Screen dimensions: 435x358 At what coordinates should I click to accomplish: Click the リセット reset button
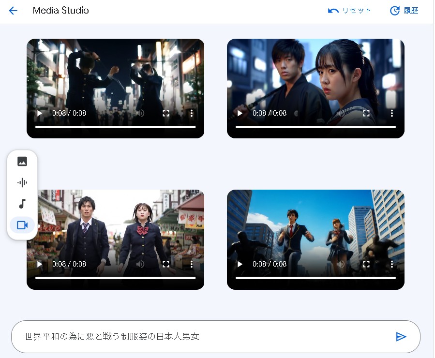coord(350,11)
